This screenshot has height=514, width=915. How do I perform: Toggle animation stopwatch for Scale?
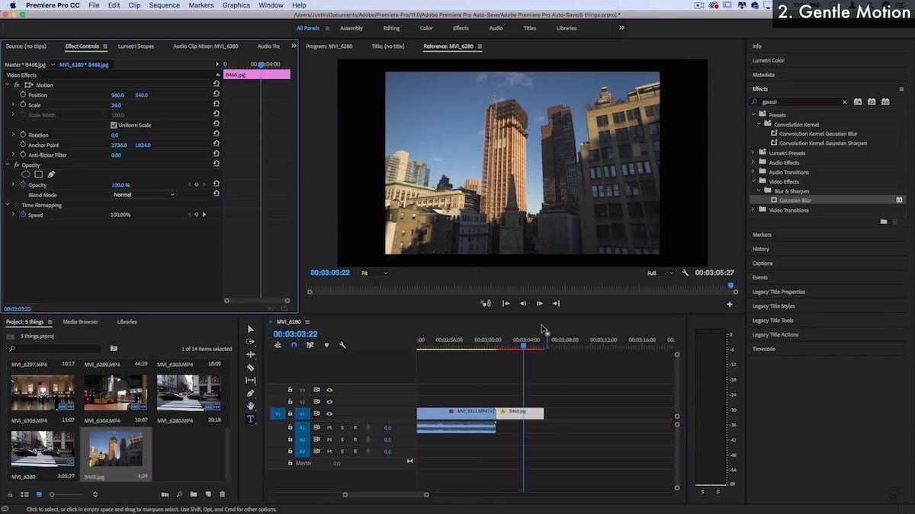23,105
